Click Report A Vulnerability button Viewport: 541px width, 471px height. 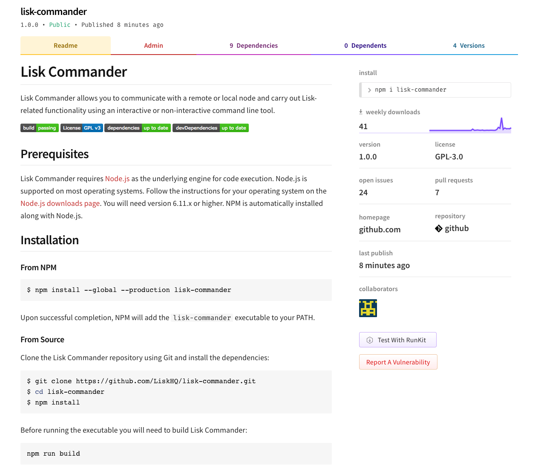coord(398,362)
